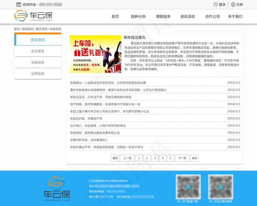Click the user login icon

(x=216, y=4)
